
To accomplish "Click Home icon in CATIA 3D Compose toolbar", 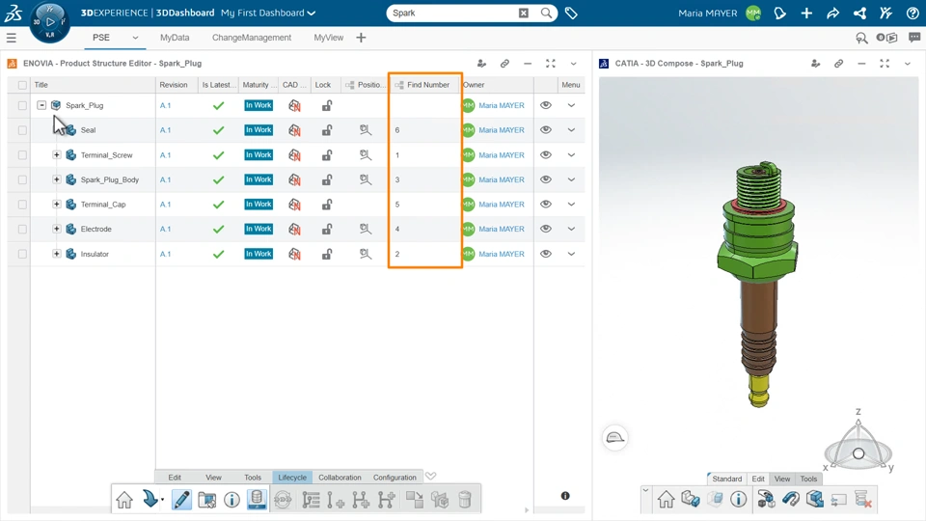I will pyautogui.click(x=666, y=500).
